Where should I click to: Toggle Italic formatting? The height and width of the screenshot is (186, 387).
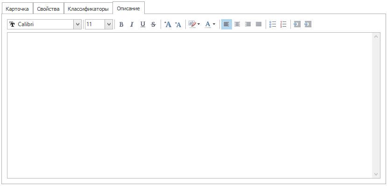(x=132, y=24)
